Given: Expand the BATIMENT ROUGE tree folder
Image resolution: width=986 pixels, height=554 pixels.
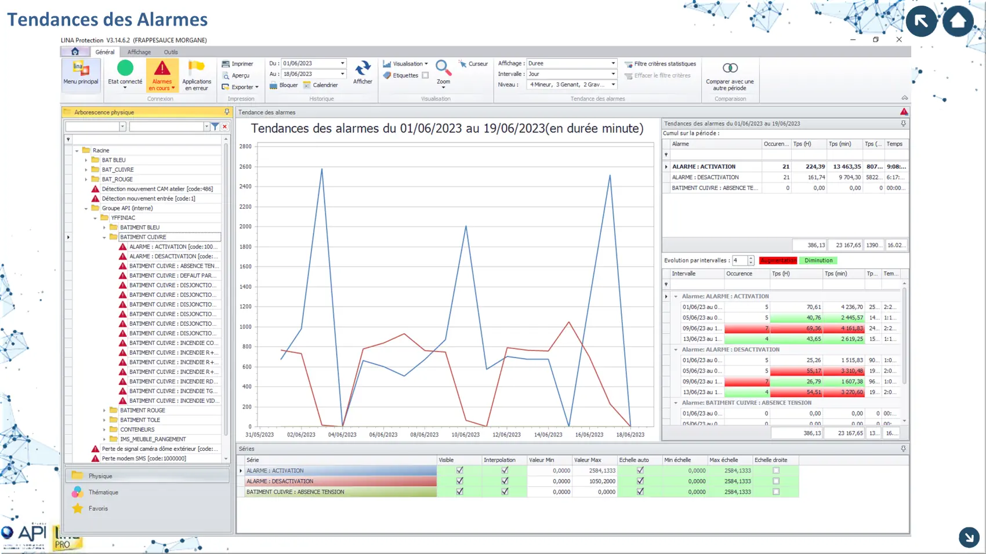Looking at the screenshot, I should [104, 410].
